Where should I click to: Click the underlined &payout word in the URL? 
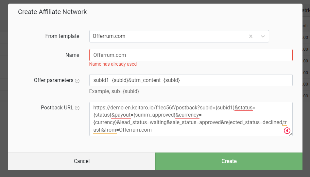point(121,115)
